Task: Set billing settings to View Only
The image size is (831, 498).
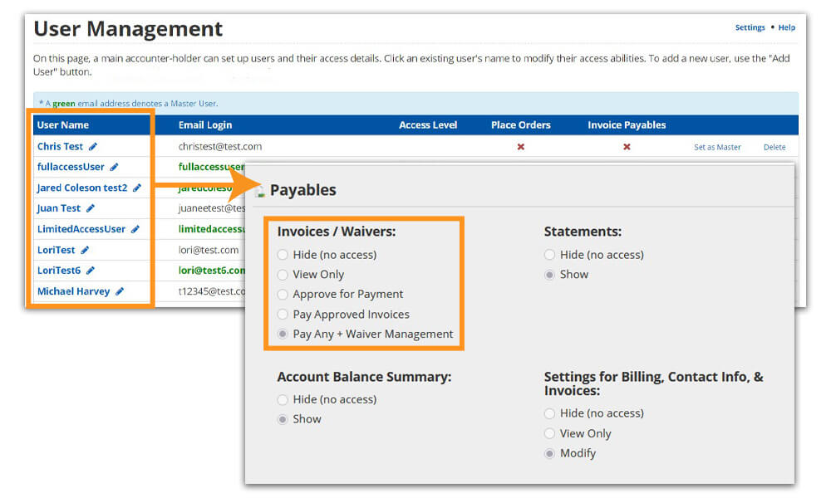Action: point(549,433)
